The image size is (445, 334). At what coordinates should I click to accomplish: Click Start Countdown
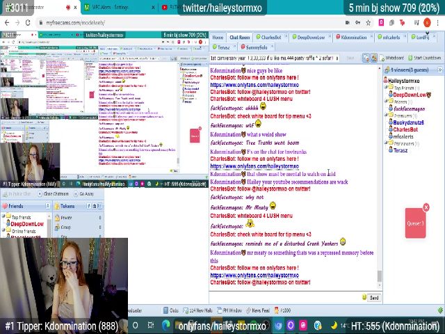coord(424,58)
